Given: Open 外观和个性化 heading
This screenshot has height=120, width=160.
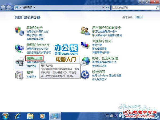Looking at the screenshot, I should [102, 41].
